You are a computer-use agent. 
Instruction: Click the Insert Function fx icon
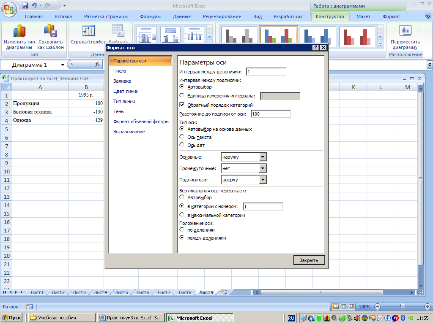97,65
